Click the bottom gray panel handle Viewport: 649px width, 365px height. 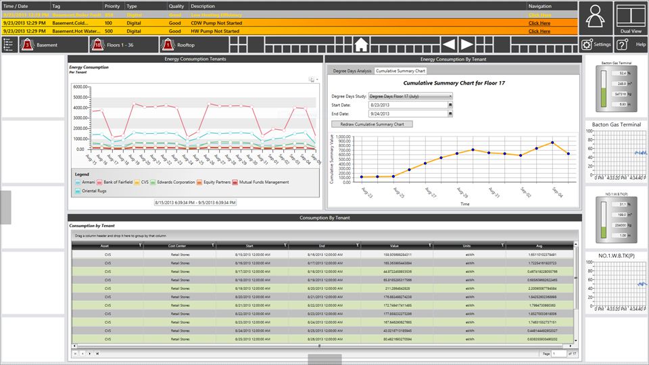click(x=325, y=359)
